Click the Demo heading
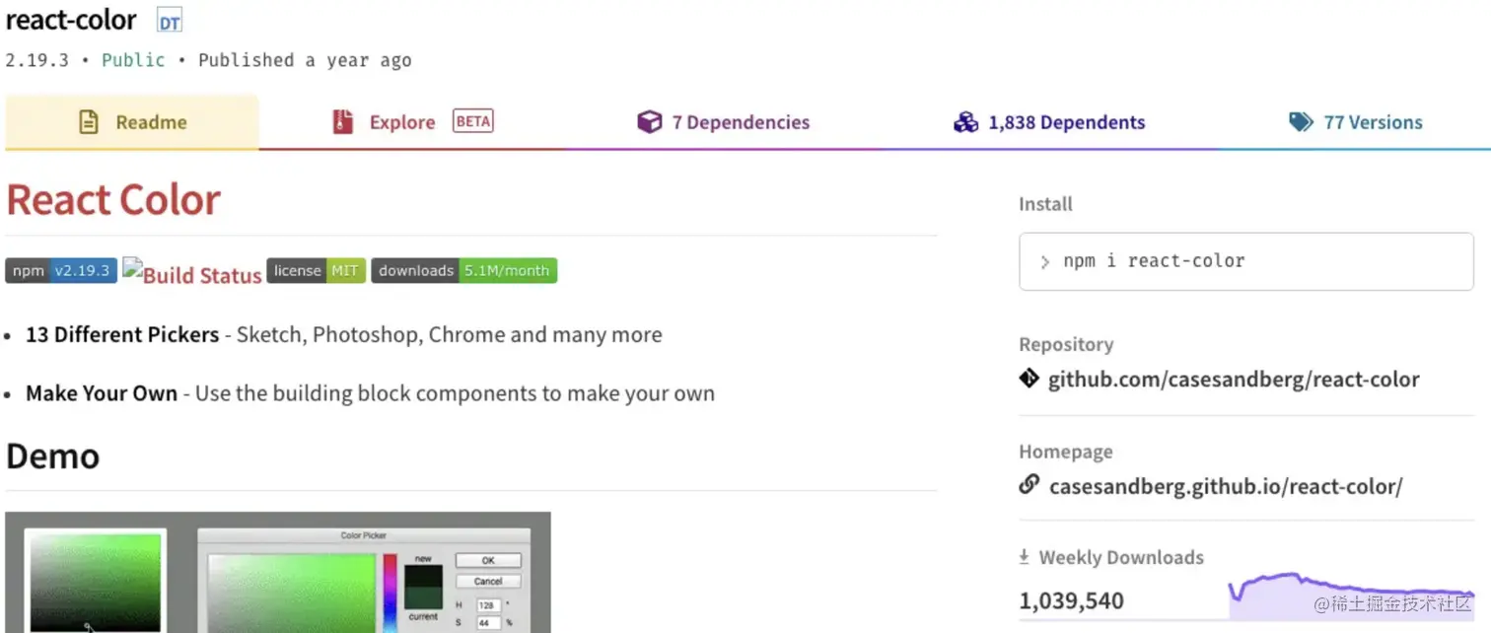This screenshot has width=1491, height=633. point(53,457)
